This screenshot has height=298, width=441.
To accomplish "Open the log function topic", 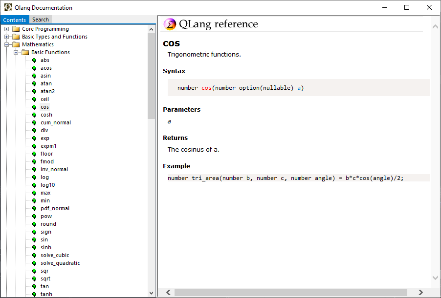I will pos(44,177).
